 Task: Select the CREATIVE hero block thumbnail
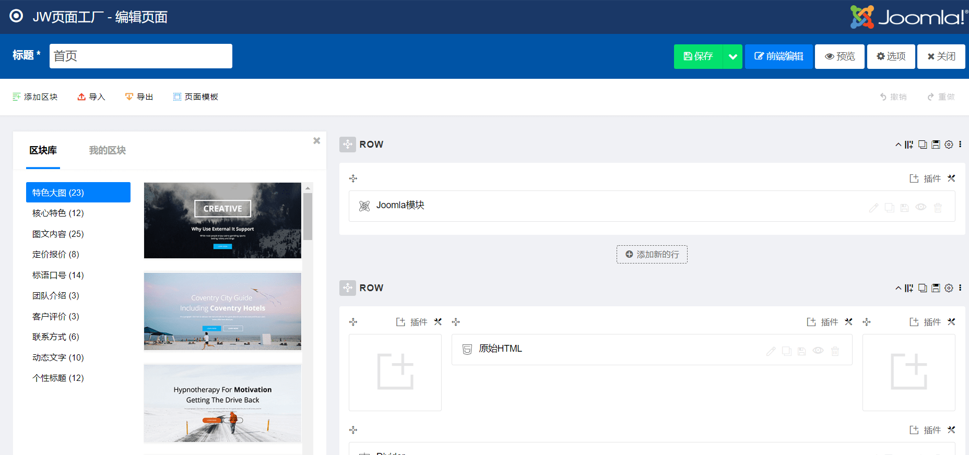coord(222,220)
